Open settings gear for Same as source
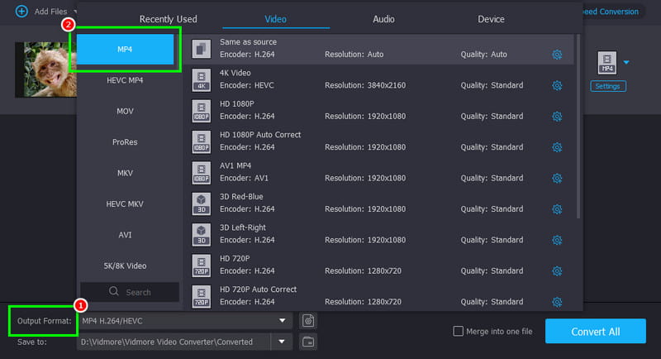Image resolution: width=661 pixels, height=359 pixels. click(x=557, y=55)
